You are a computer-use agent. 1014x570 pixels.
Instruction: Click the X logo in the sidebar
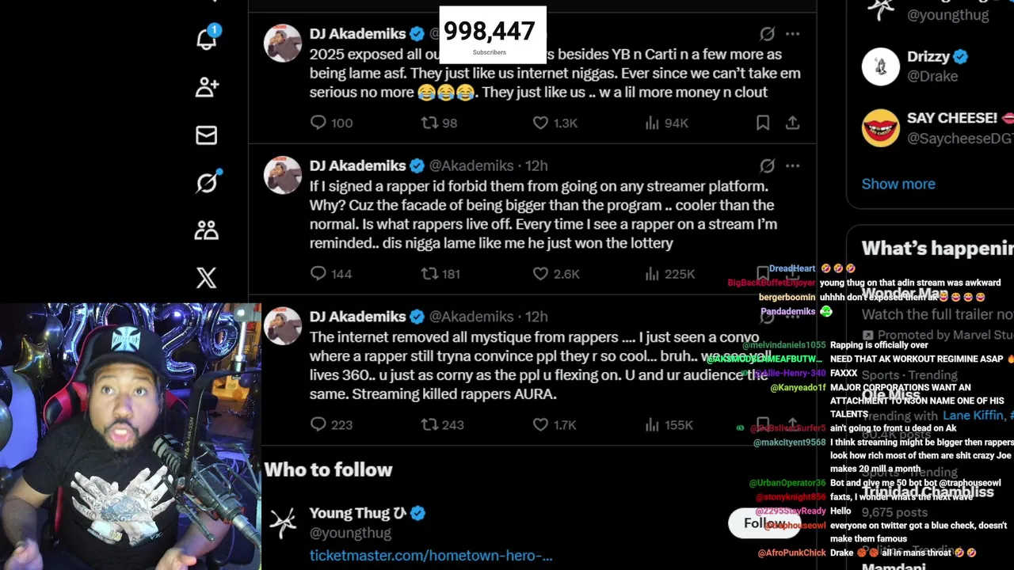coord(206,278)
